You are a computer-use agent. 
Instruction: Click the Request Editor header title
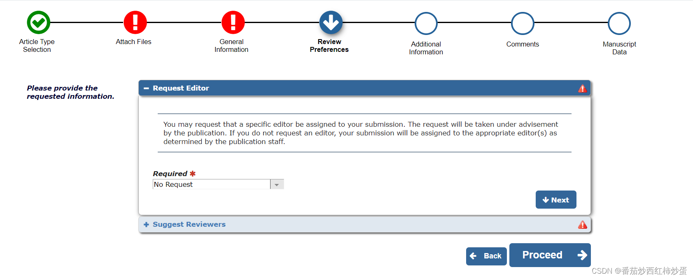point(181,88)
